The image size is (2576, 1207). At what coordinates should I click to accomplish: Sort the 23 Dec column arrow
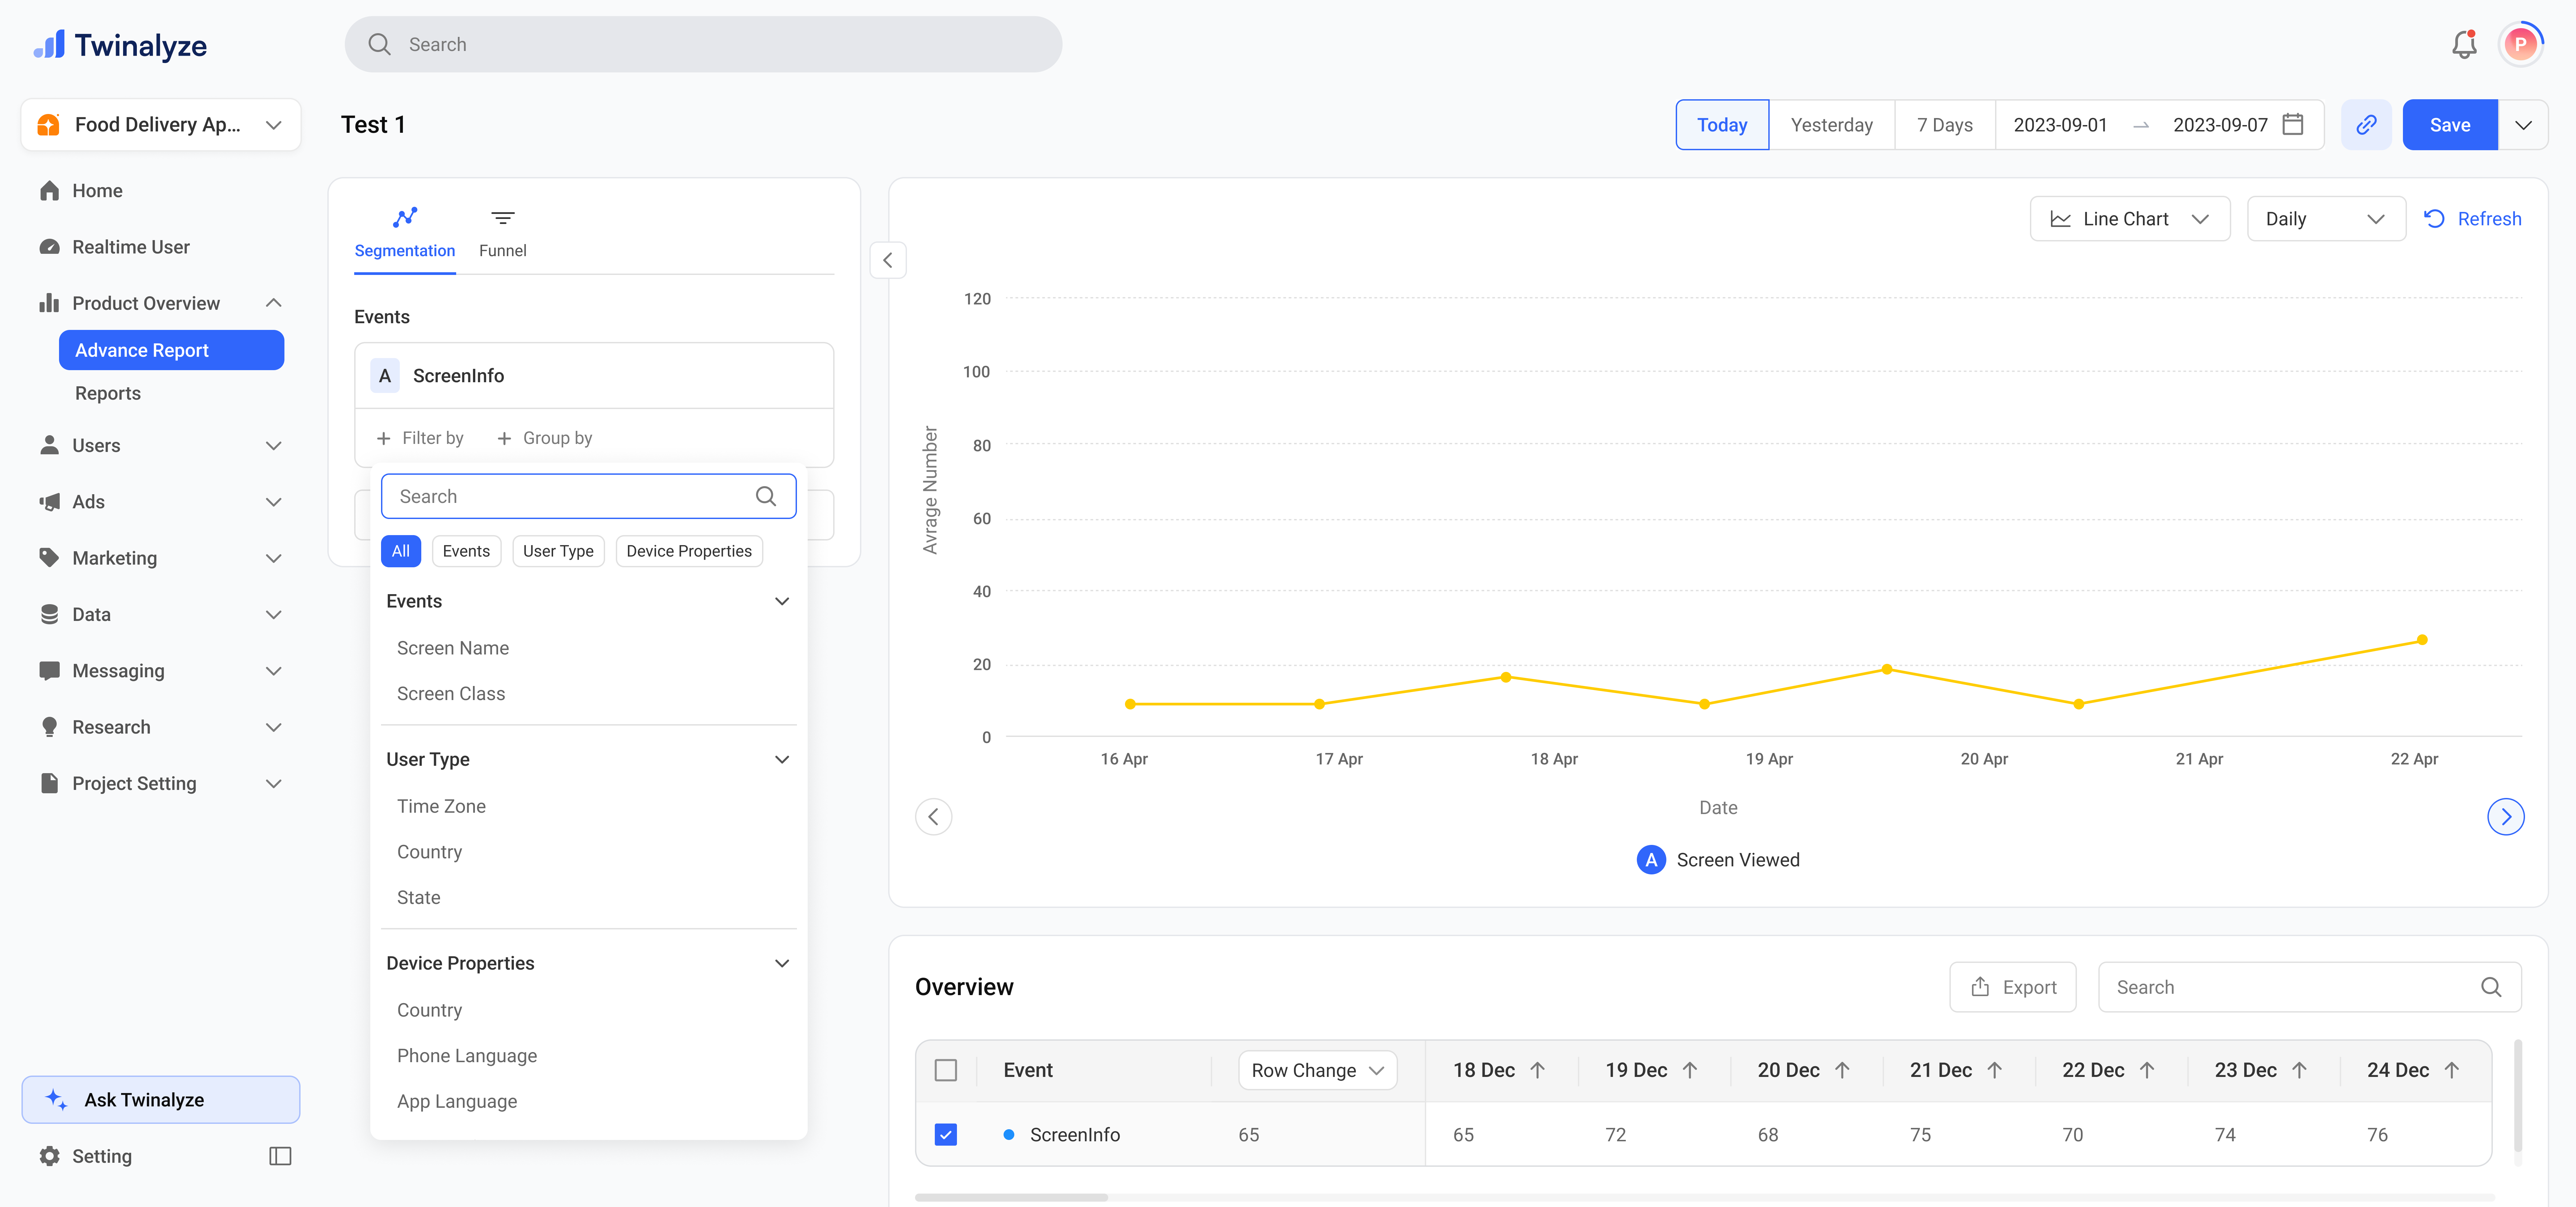click(x=2299, y=1070)
